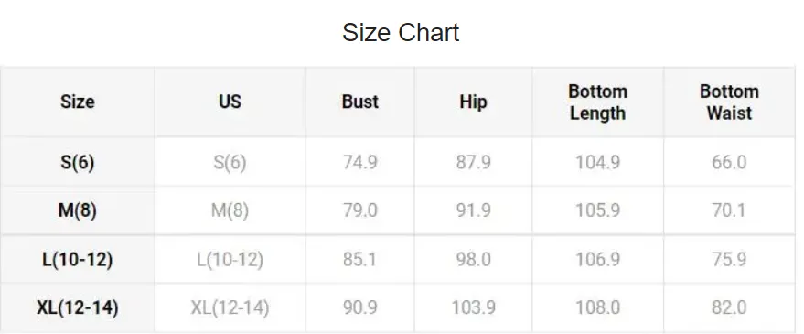Screen dimensions: 804x334
Task: Click the Hip column header
Action: pos(473,102)
